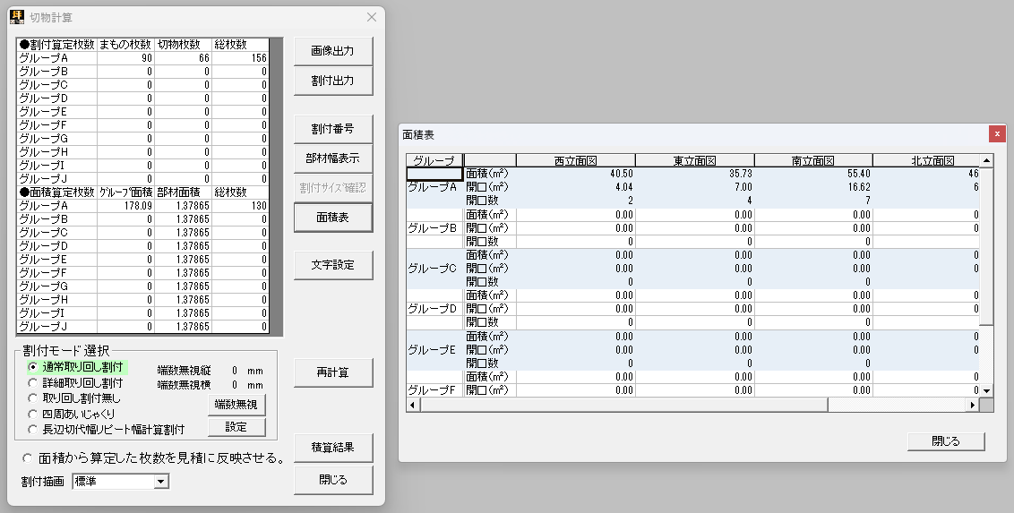Click the 部材幅表示 button
Image resolution: width=1014 pixels, height=513 pixels.
coord(332,158)
